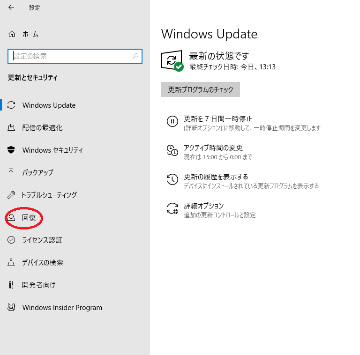Click the search magnifier icon
The image size is (360, 355).
(x=135, y=56)
